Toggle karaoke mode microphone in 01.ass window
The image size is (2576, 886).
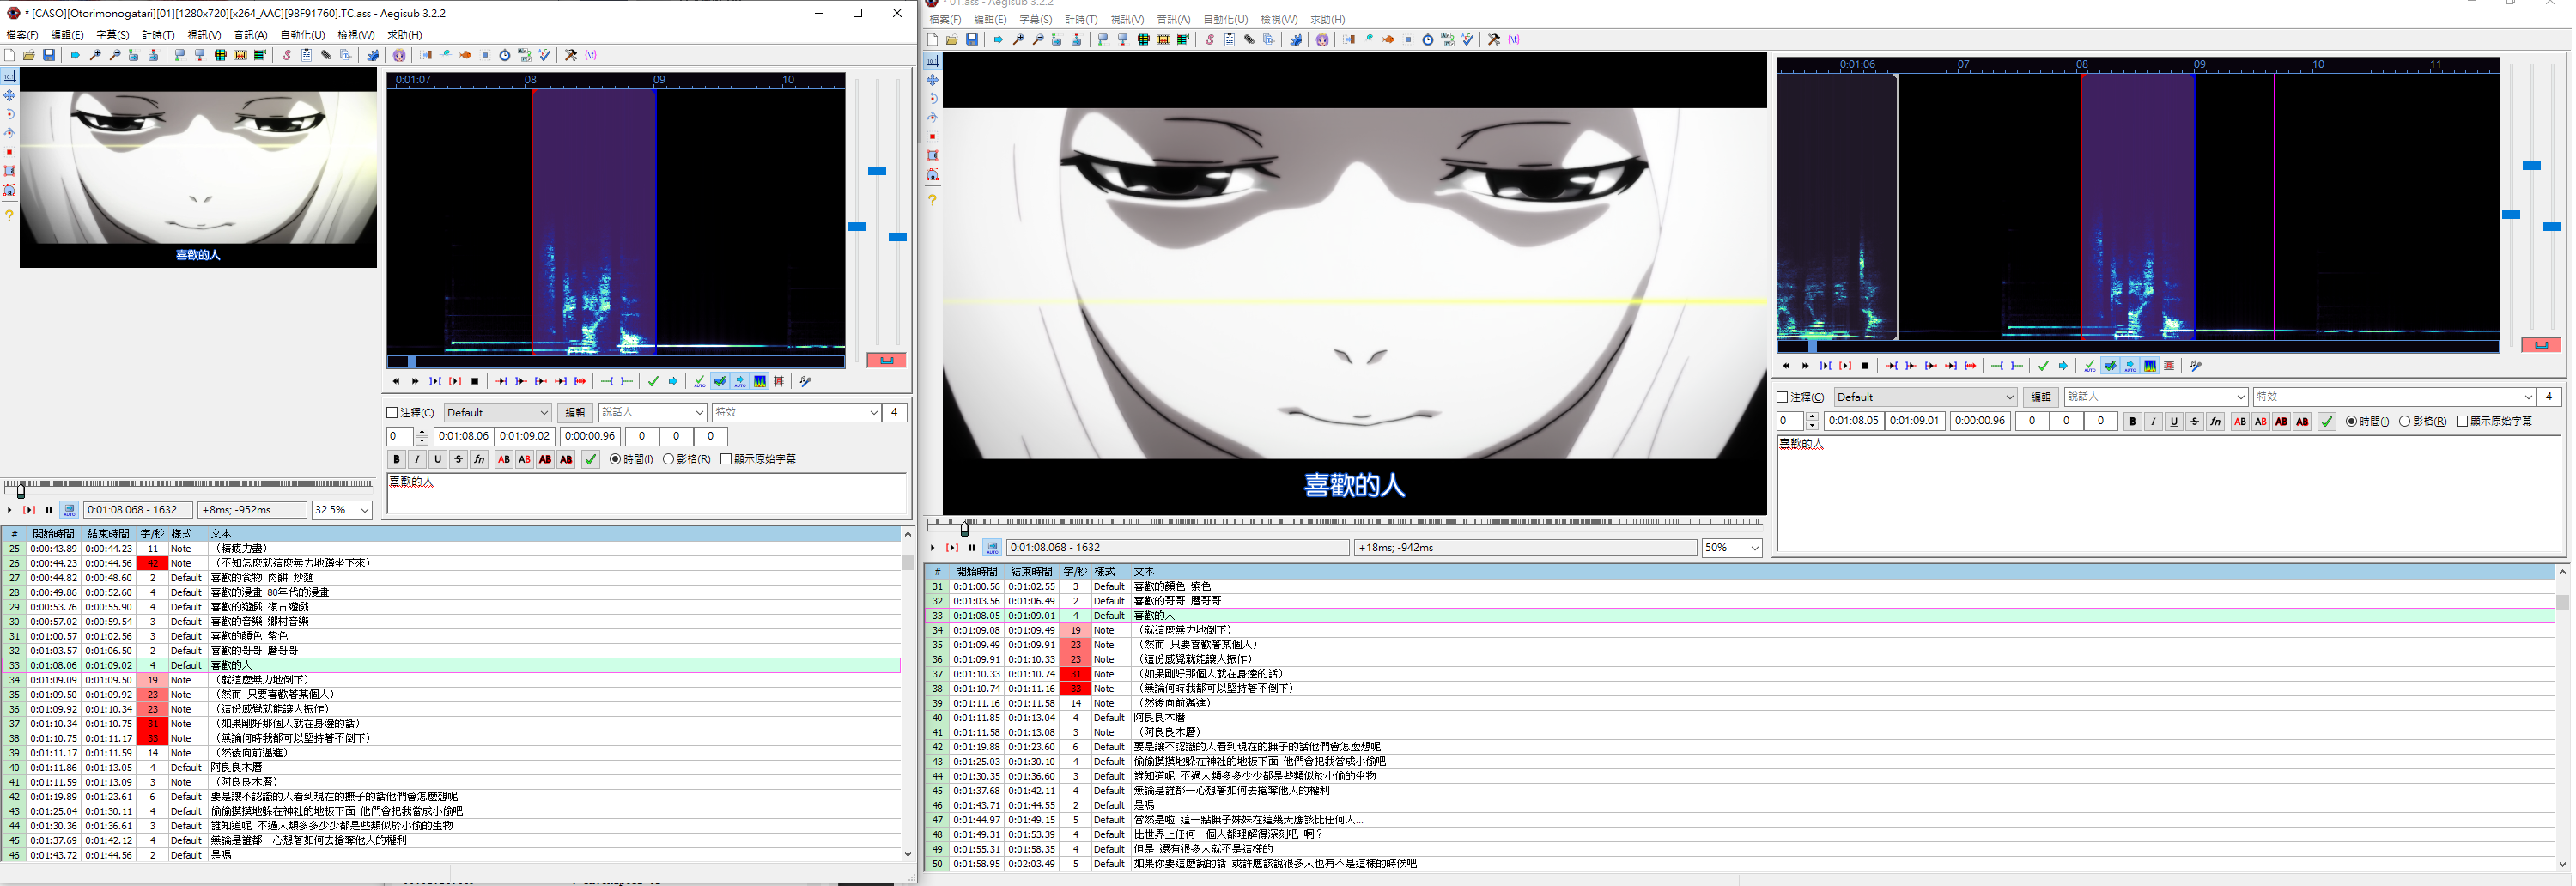pos(2196,366)
